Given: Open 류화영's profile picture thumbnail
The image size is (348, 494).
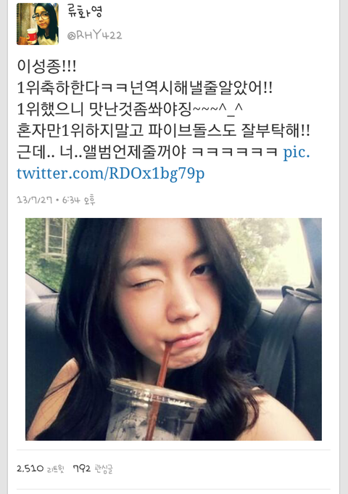Looking at the screenshot, I should pos(38,24).
